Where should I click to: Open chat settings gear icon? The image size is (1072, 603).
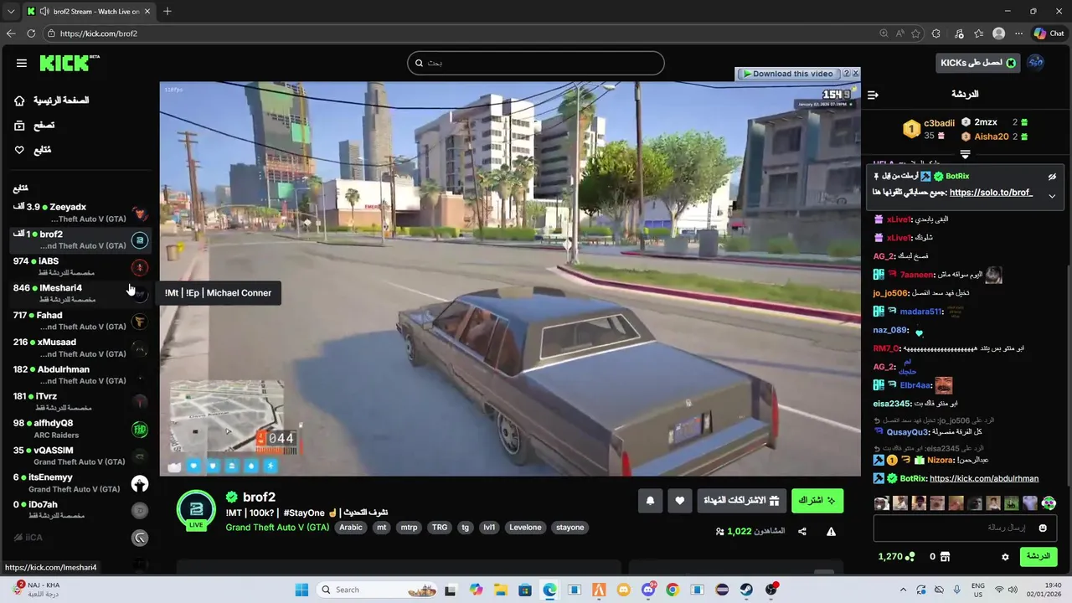click(x=1005, y=557)
